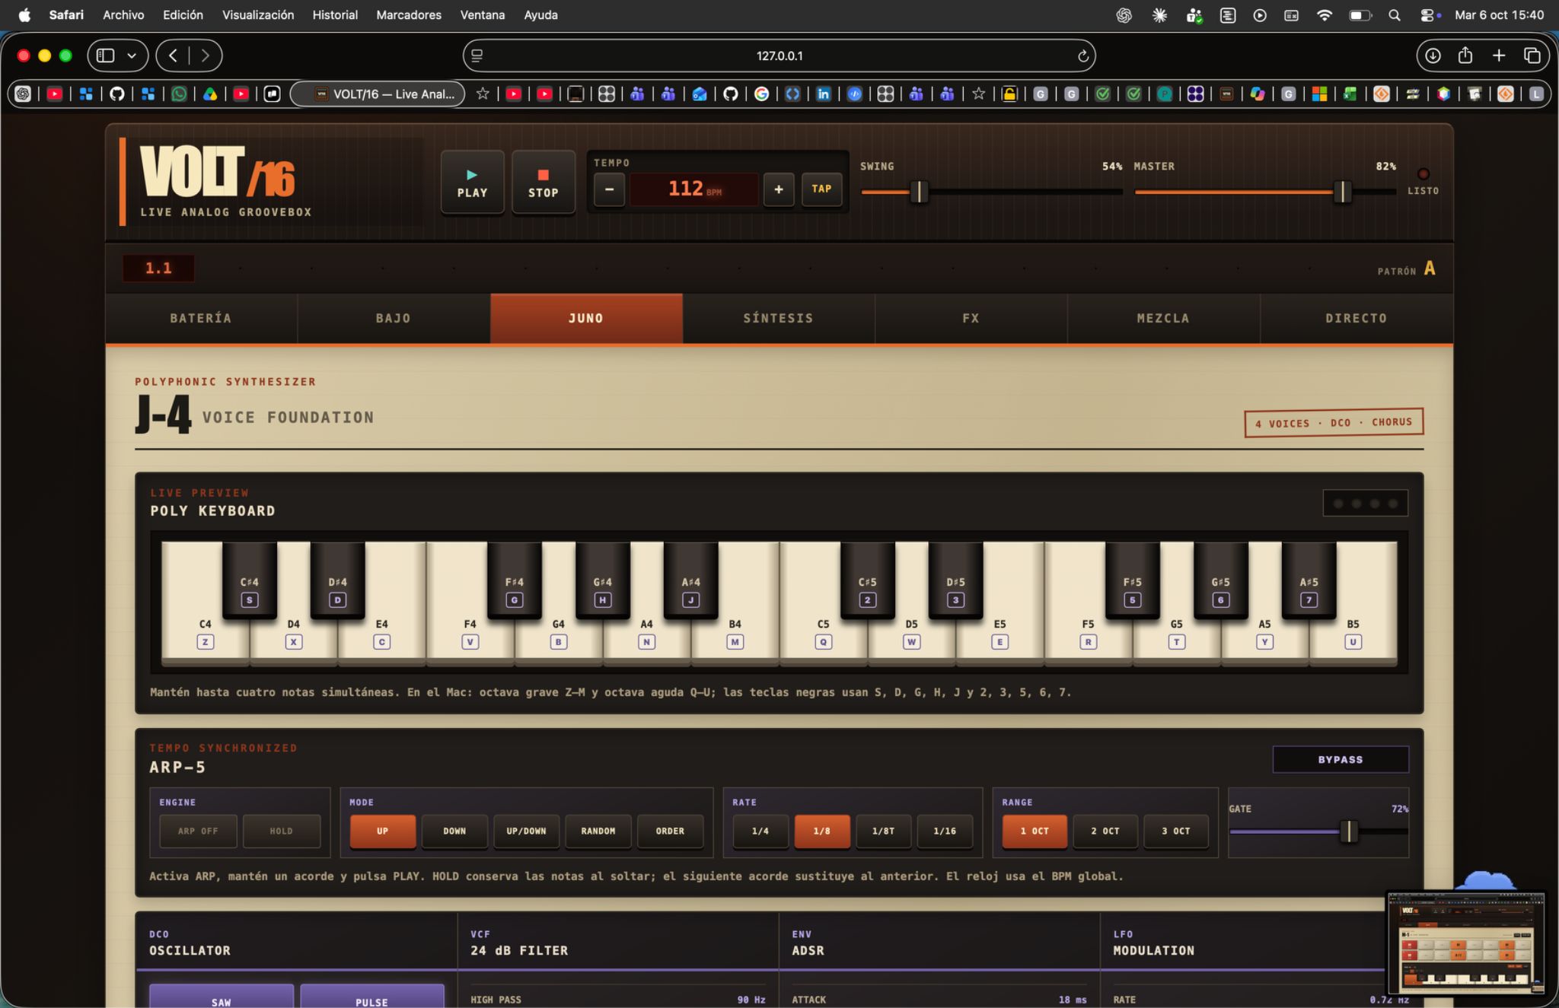Reload the page in Safari

(1082, 56)
